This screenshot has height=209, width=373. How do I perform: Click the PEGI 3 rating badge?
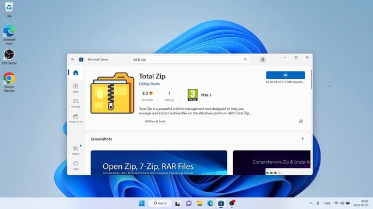192,95
